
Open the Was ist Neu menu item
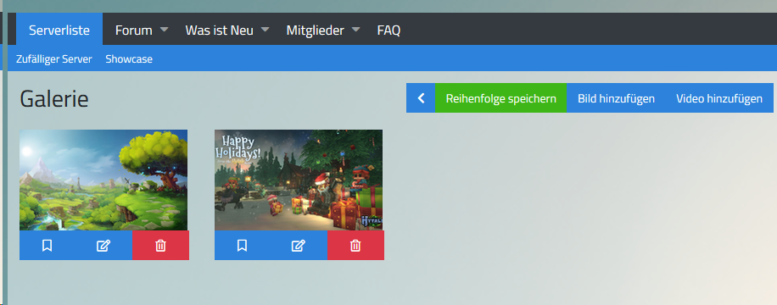[220, 30]
